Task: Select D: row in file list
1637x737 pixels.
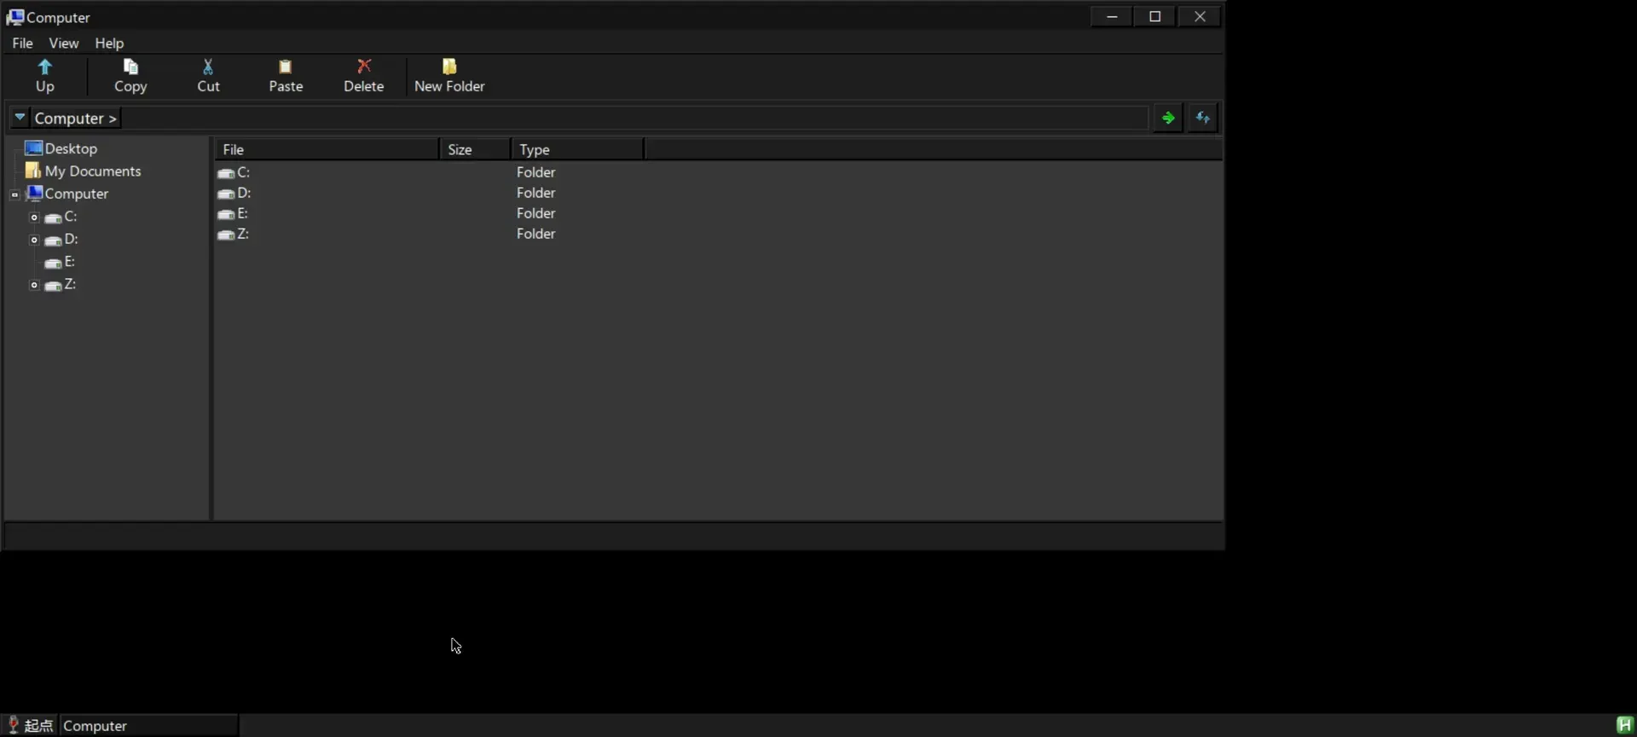Action: [718, 193]
